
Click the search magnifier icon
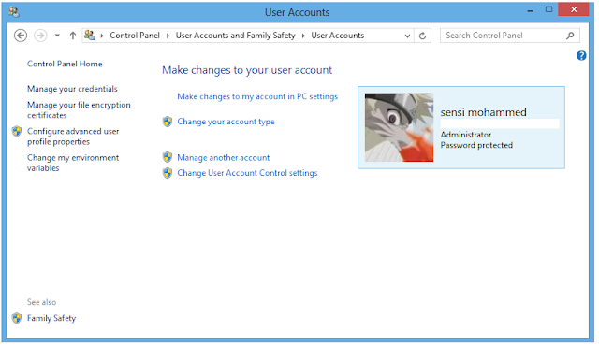[570, 36]
